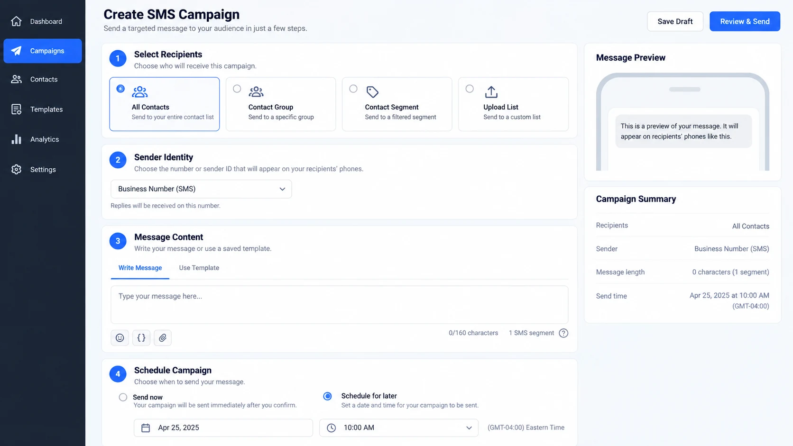Click the Contact Group people icon

pyautogui.click(x=256, y=91)
